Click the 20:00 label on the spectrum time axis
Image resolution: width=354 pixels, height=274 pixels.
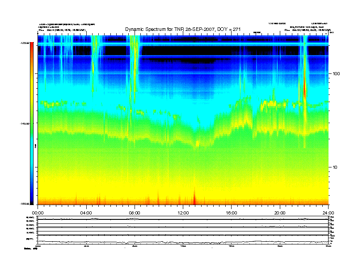point(280,213)
